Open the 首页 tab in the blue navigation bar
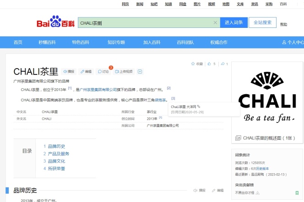The height and width of the screenshot is (202, 304). click(18, 42)
